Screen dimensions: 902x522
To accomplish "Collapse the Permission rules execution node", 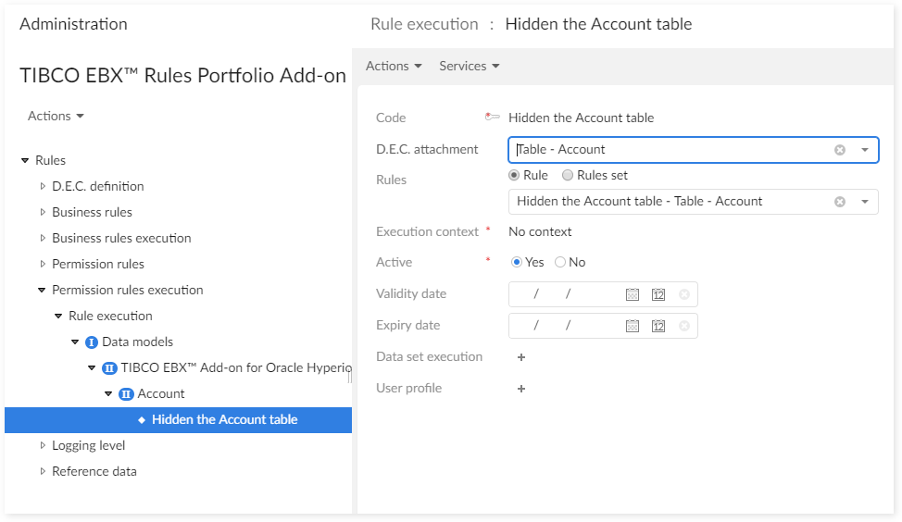I will [x=43, y=291].
